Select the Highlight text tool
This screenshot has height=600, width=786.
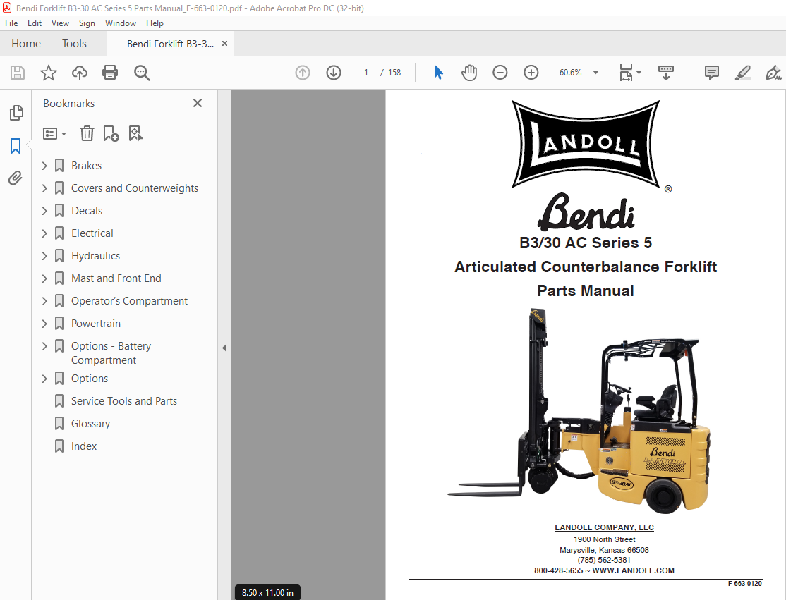pos(742,73)
